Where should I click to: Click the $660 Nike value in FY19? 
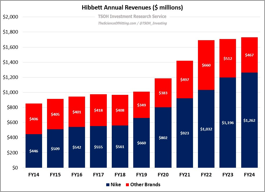click(141, 143)
